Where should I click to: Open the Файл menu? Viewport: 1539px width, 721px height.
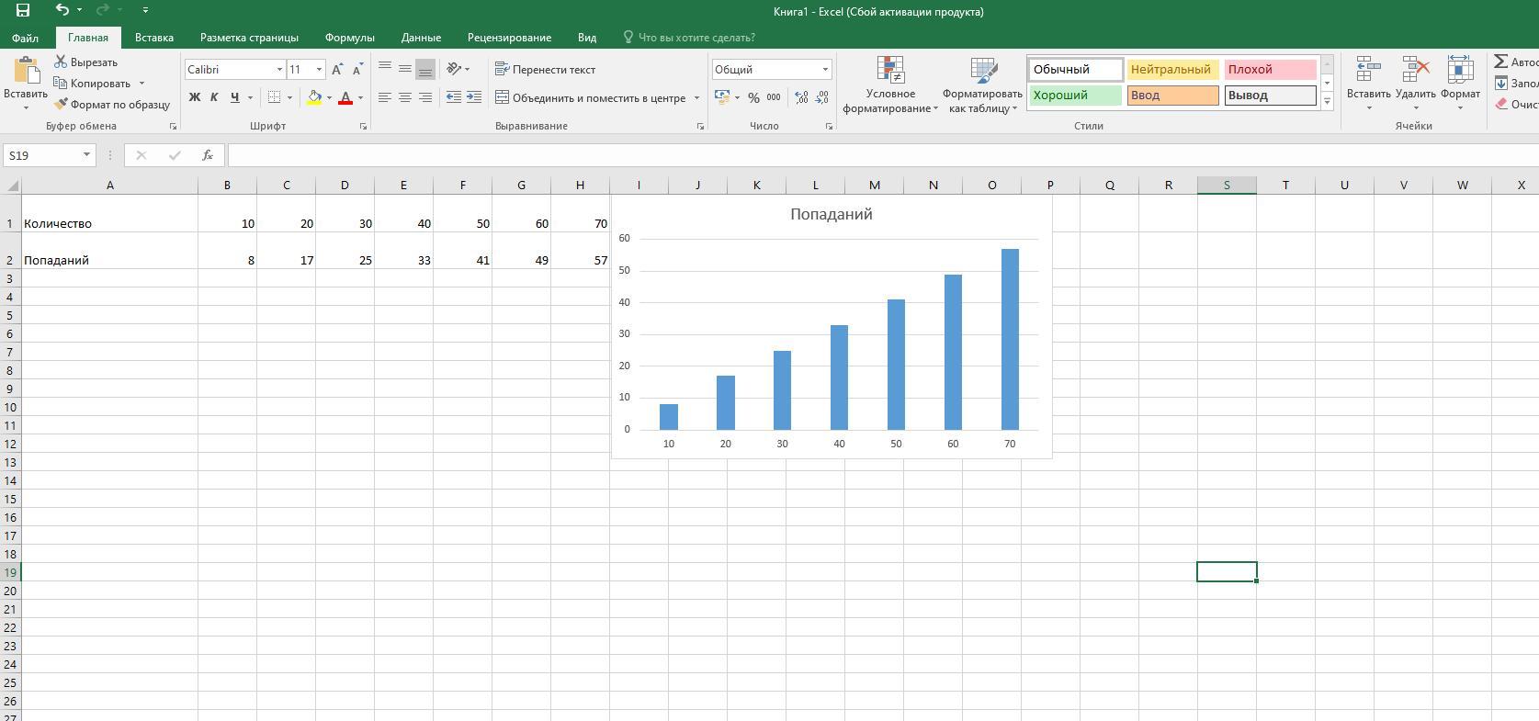[x=25, y=38]
